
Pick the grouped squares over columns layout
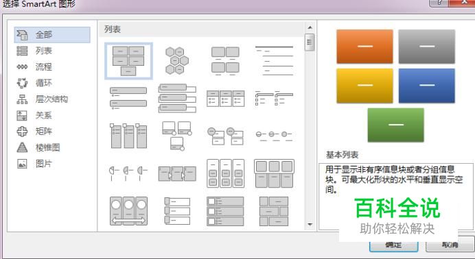(274, 173)
